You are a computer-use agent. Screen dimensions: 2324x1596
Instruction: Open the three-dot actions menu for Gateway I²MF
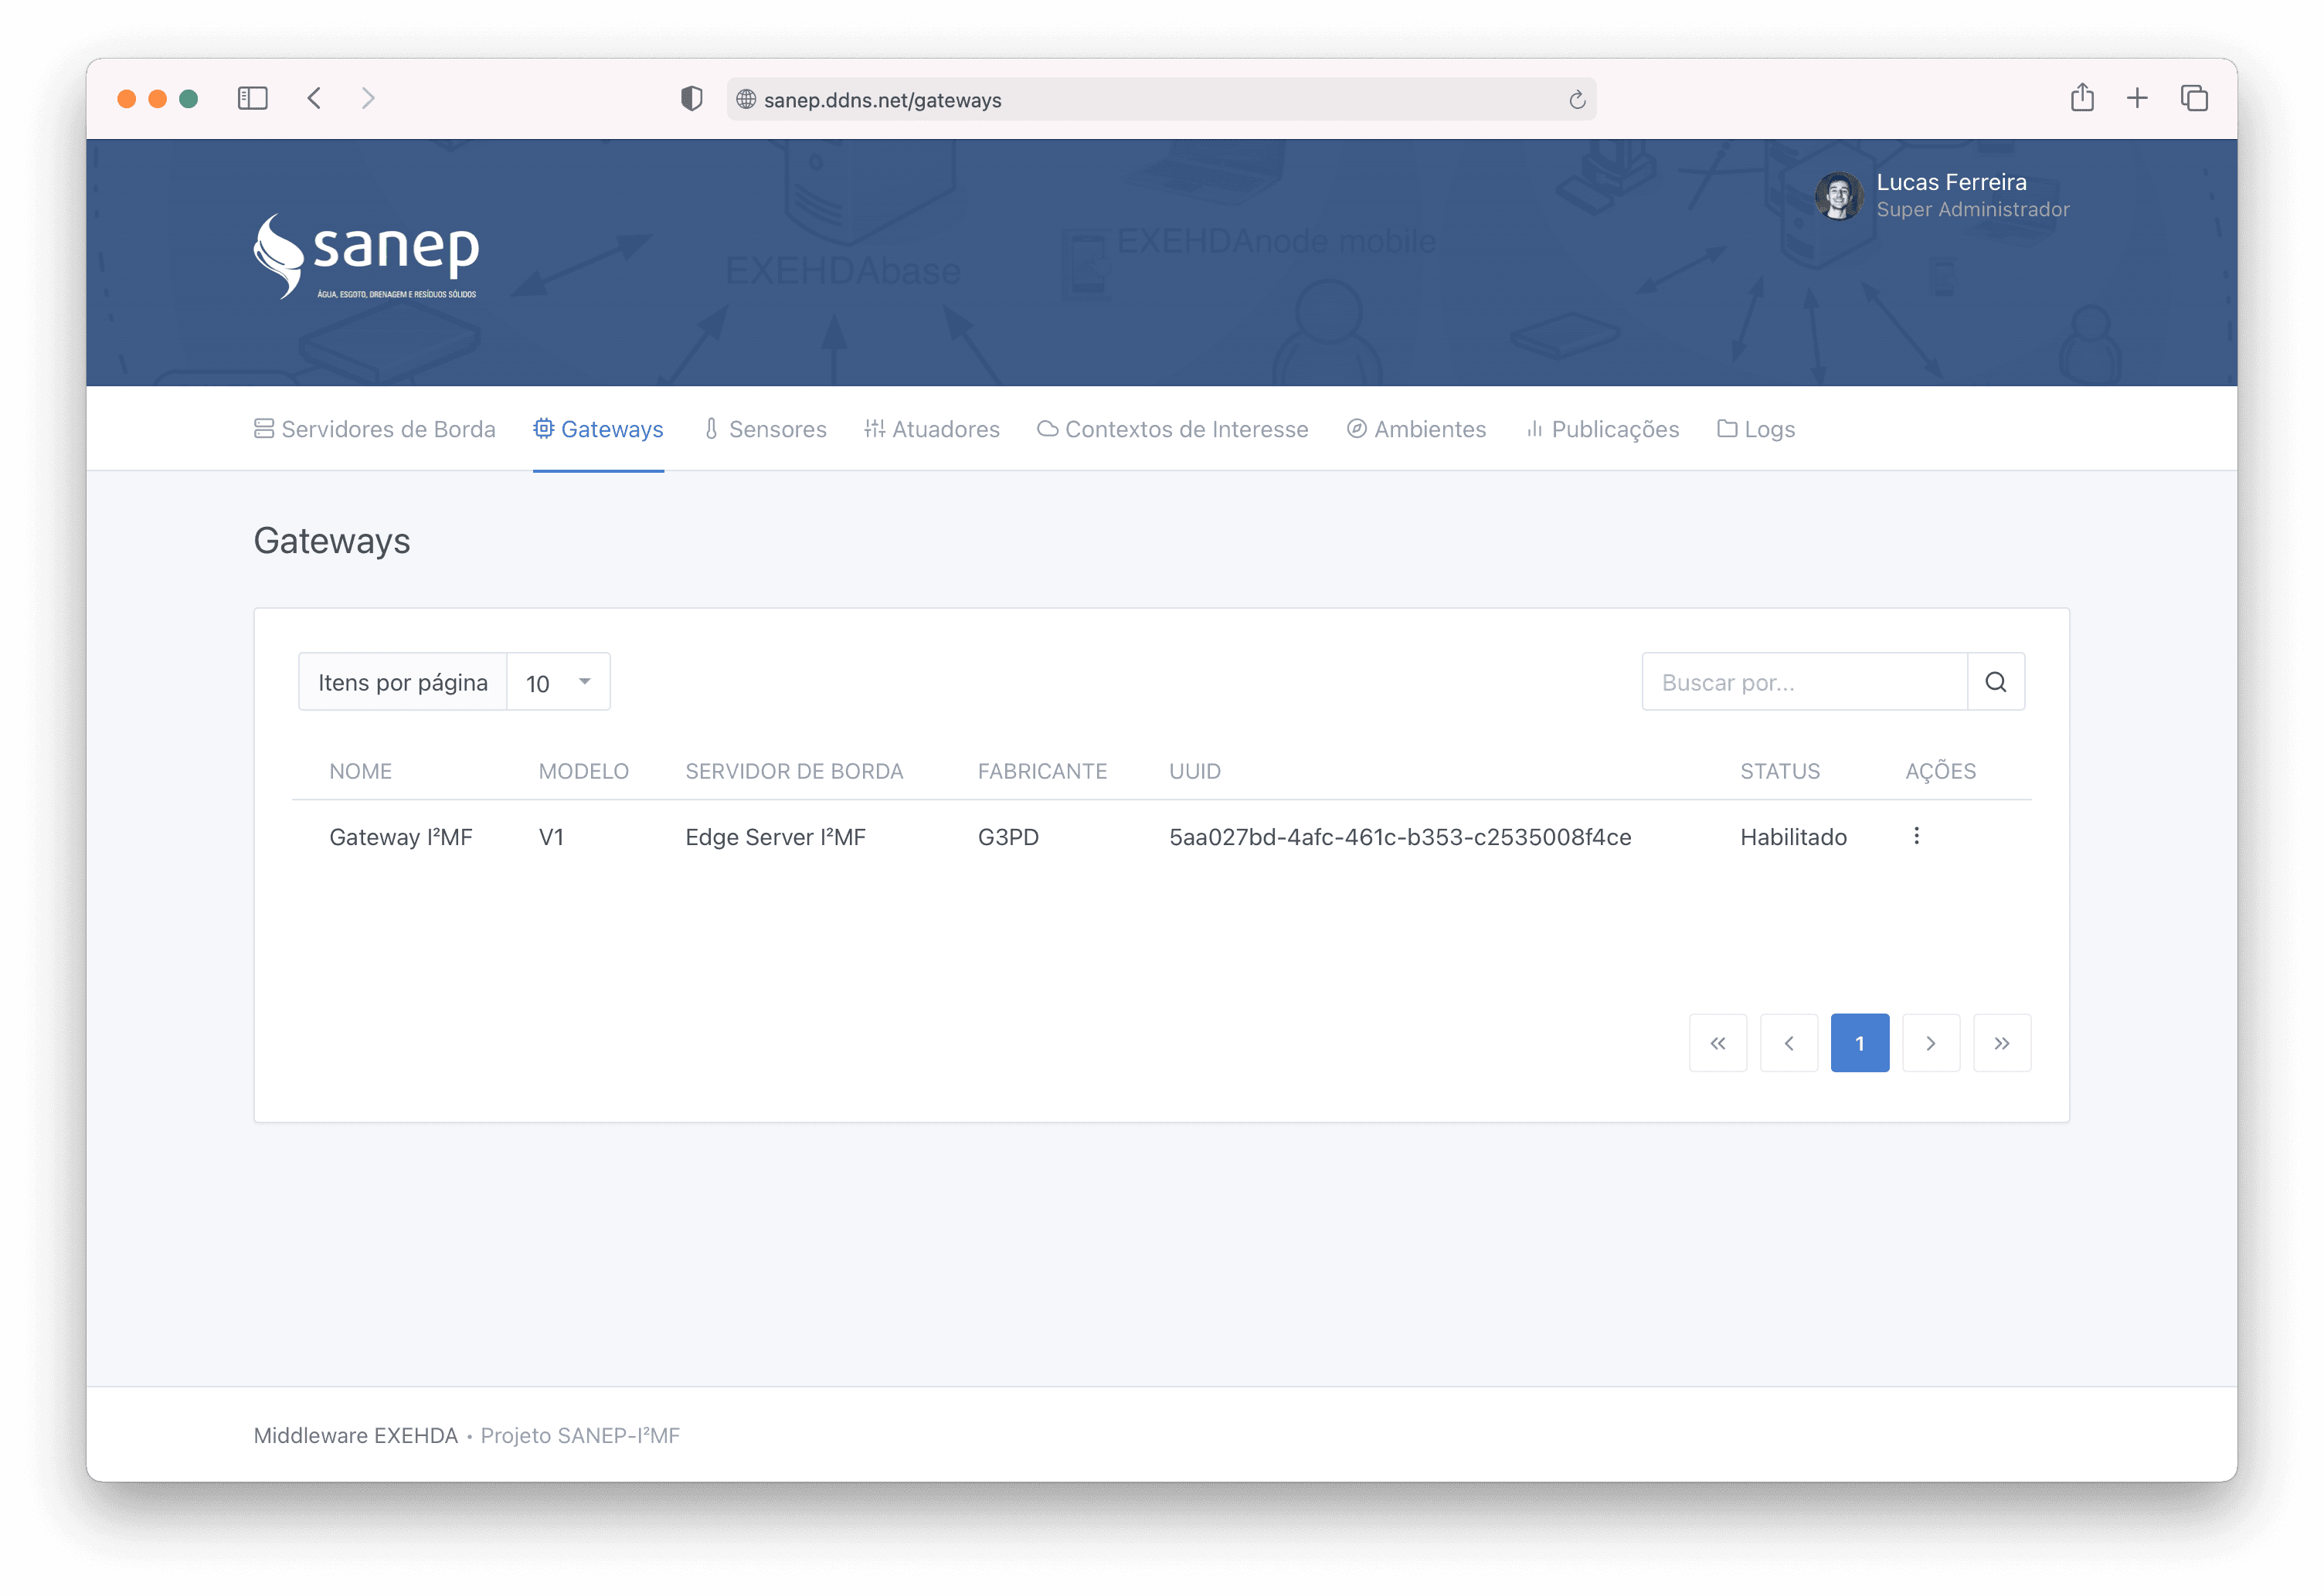click(1916, 836)
